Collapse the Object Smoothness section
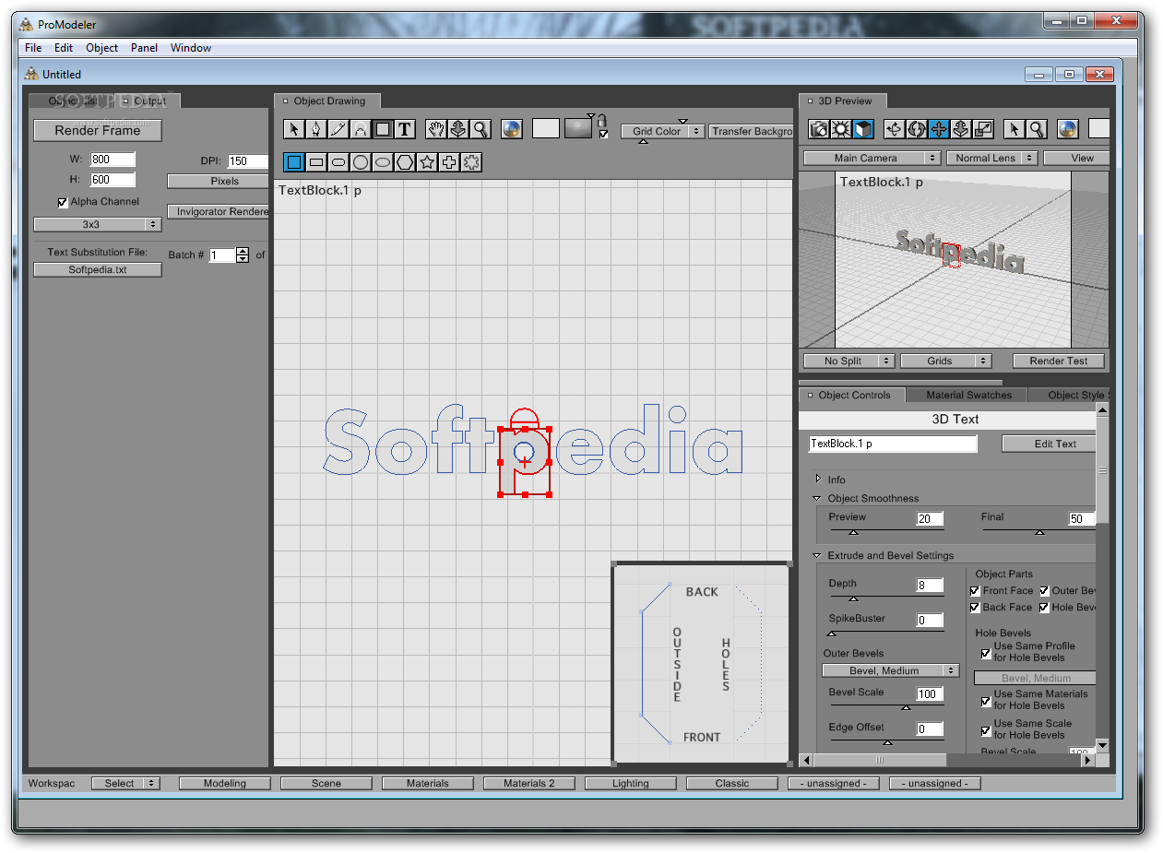This screenshot has height=853, width=1163. pyautogui.click(x=817, y=498)
